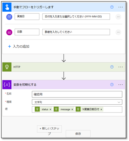The width and height of the screenshot is (129, 141).
Task: Collapse the 手動でフローをトリガーします header
Action: coord(64,7)
